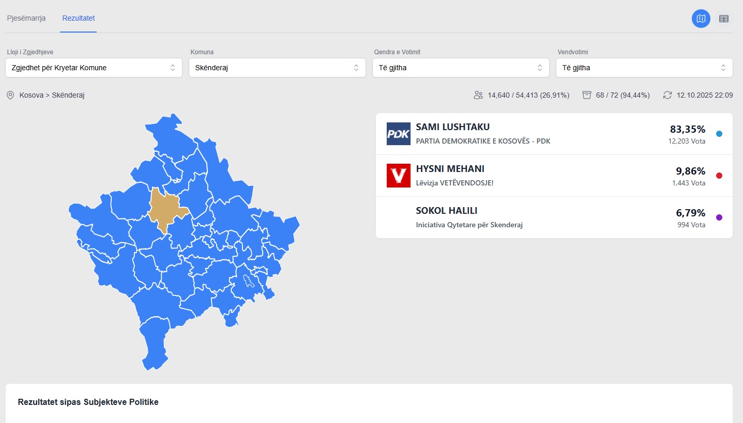Screen dimensions: 743x423
Task: Click the red dot for Hysni Mehani
Action: 719,176
